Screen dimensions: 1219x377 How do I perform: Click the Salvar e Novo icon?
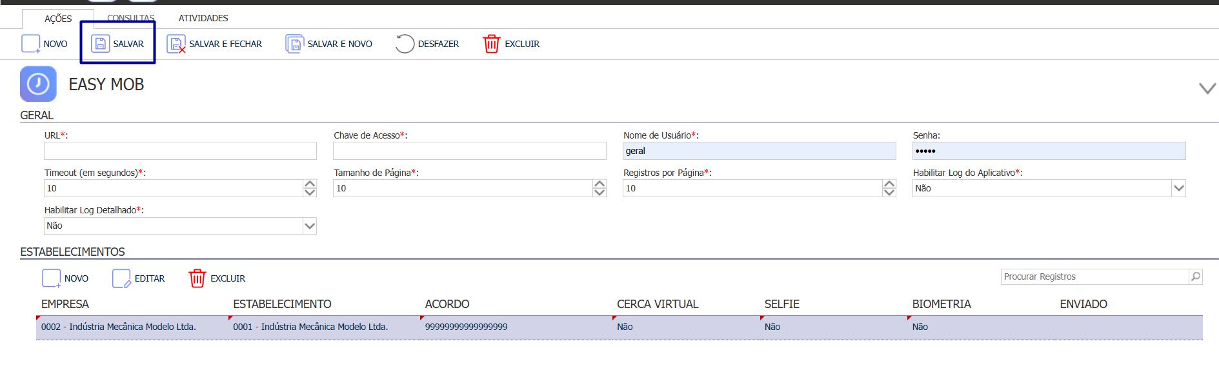pyautogui.click(x=294, y=44)
